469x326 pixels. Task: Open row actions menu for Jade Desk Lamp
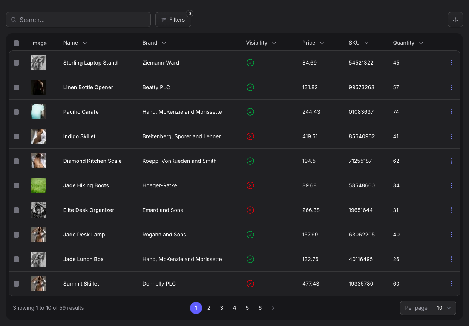coord(452,235)
